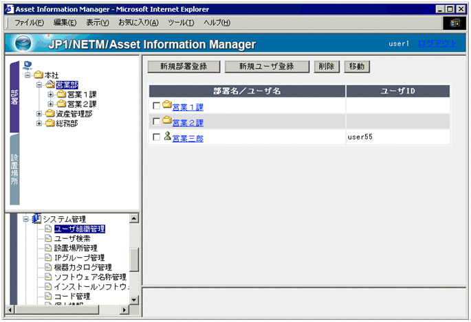Open the ツール(T) menu

coord(181,23)
